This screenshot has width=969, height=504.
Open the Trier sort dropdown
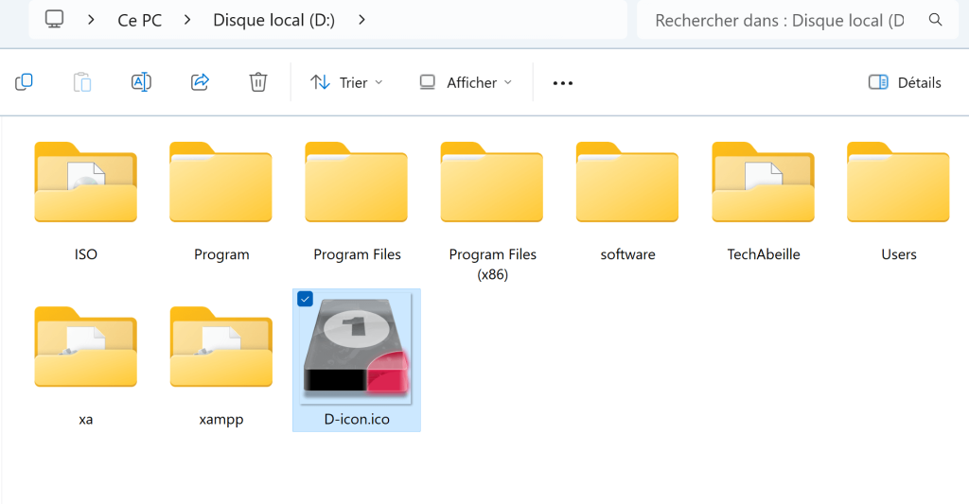click(x=346, y=82)
